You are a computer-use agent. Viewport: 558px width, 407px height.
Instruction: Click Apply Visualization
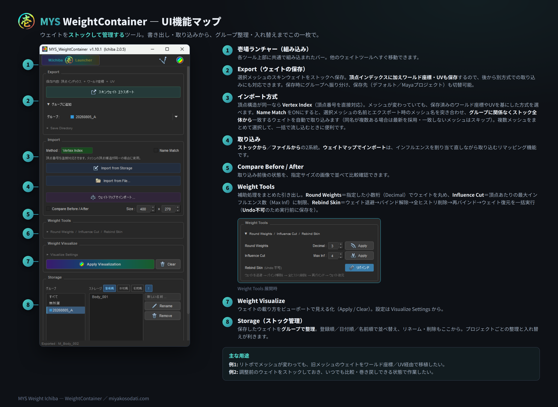[x=100, y=264]
